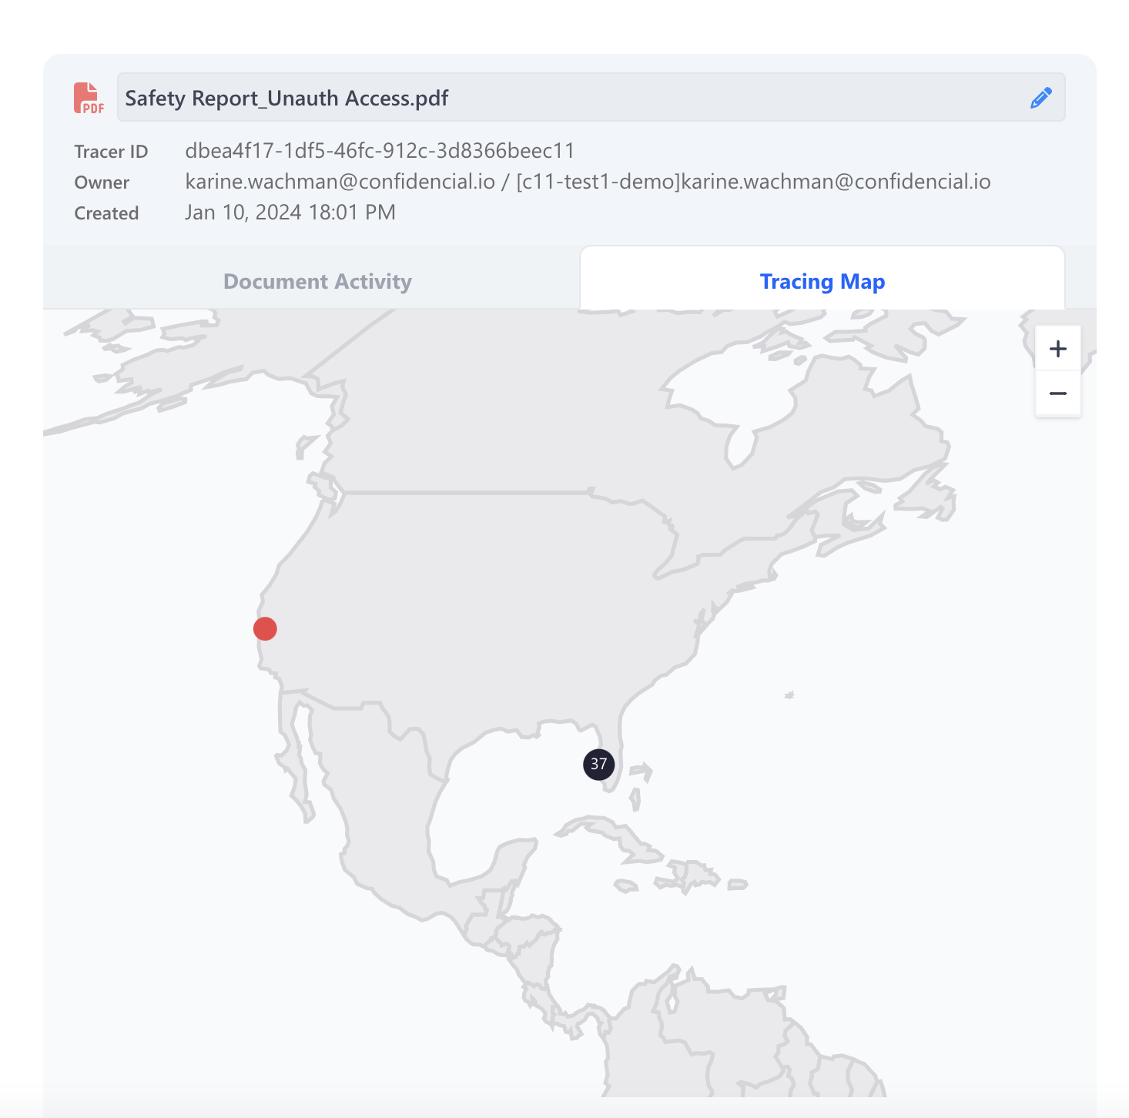Click the file name field
The image size is (1129, 1118).
[570, 98]
